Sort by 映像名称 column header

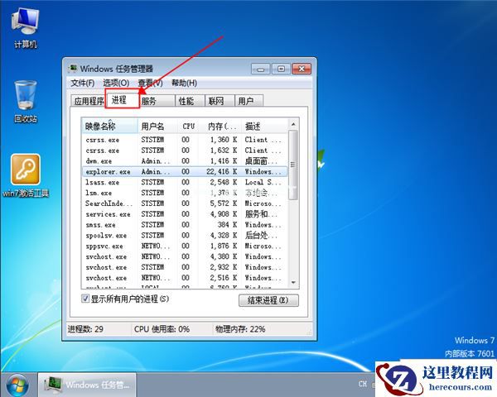pos(109,126)
